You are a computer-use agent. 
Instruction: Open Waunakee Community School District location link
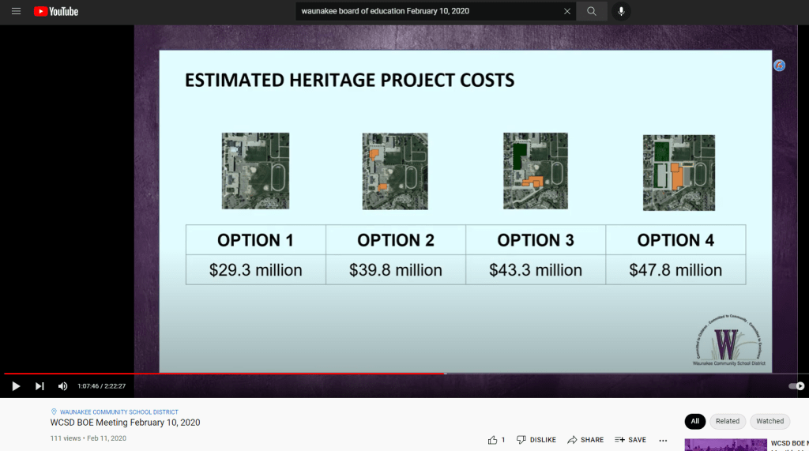click(x=119, y=412)
